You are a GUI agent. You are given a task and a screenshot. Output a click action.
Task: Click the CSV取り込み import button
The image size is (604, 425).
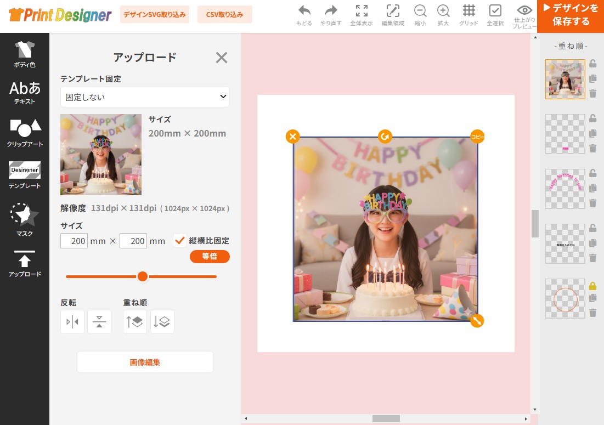tap(224, 15)
